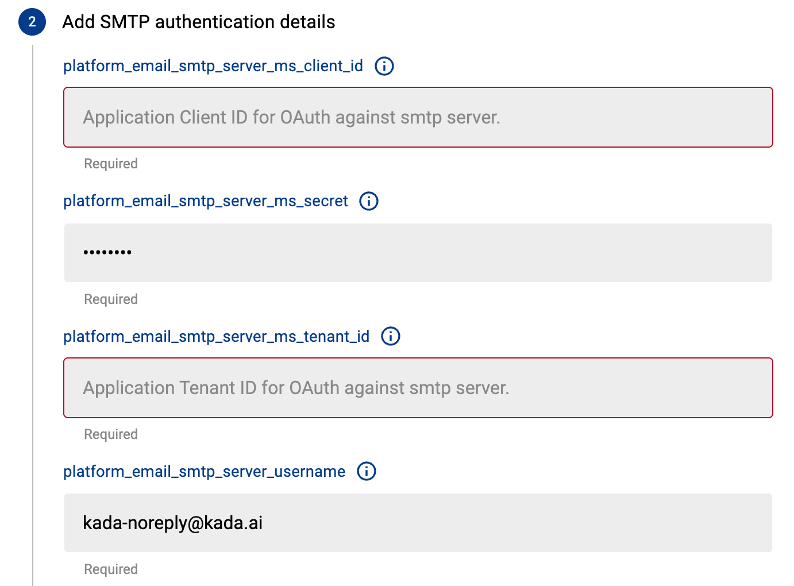Click the masked ms_secret password field
Image resolution: width=794 pixels, height=586 pixels.
click(x=418, y=253)
